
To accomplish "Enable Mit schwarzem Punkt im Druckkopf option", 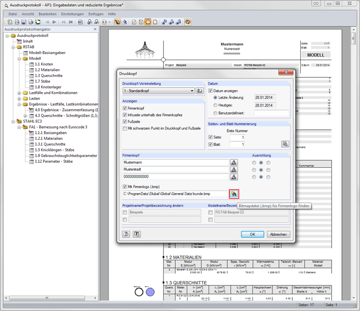I will [125, 128].
